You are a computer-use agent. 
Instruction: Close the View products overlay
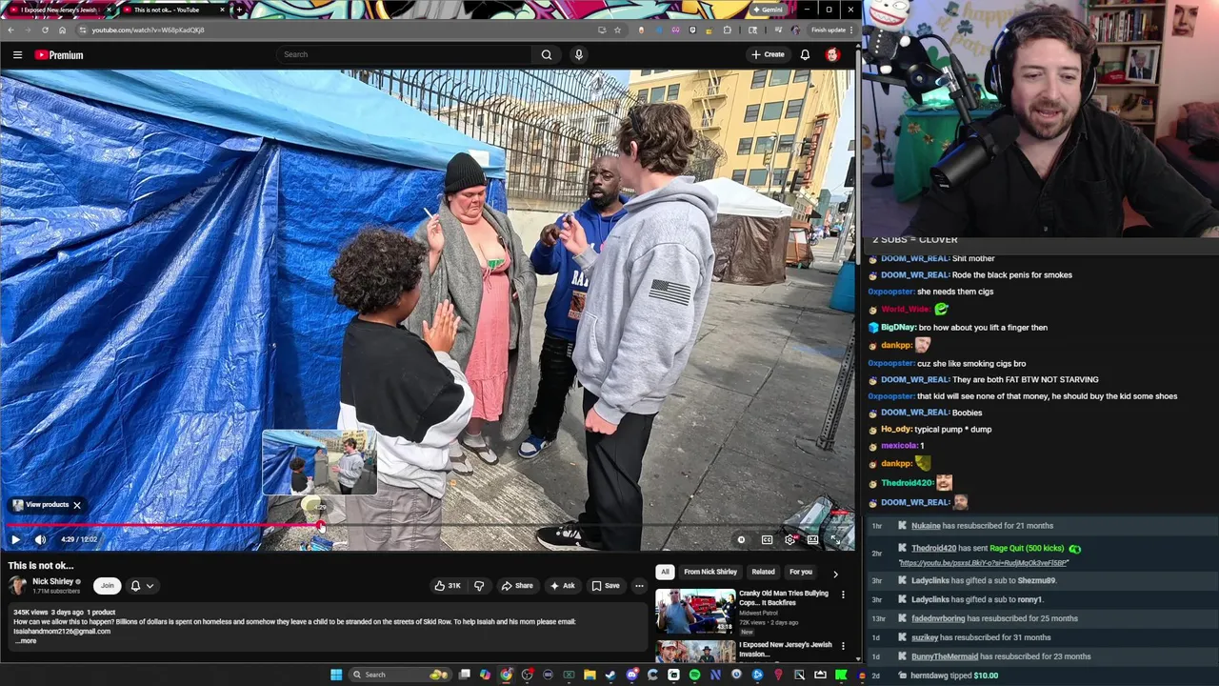[77, 505]
